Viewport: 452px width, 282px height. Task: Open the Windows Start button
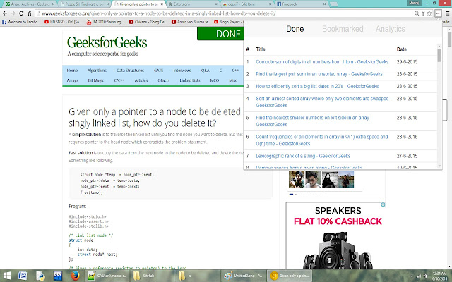(x=7, y=276)
